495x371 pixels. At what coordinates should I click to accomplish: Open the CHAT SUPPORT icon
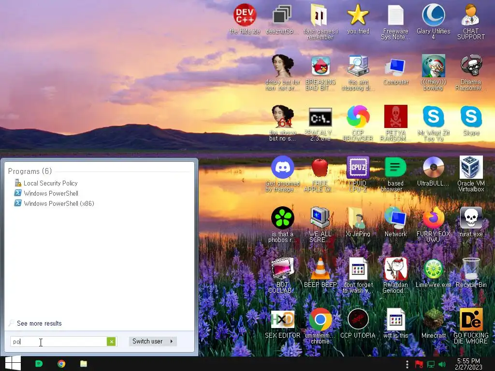click(471, 15)
